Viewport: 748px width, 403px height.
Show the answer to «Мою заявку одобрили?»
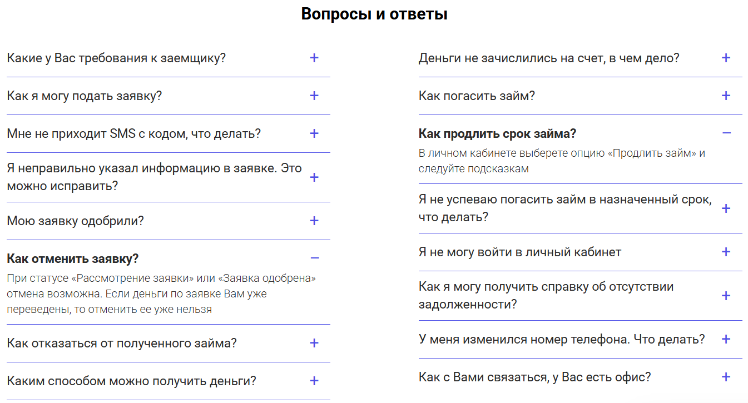315,221
